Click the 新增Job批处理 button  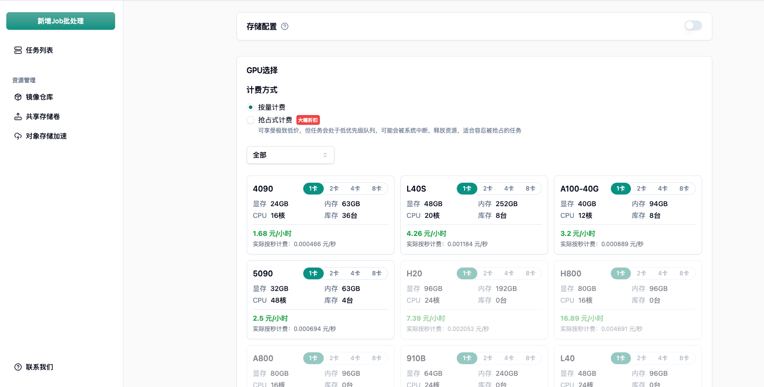(x=60, y=21)
